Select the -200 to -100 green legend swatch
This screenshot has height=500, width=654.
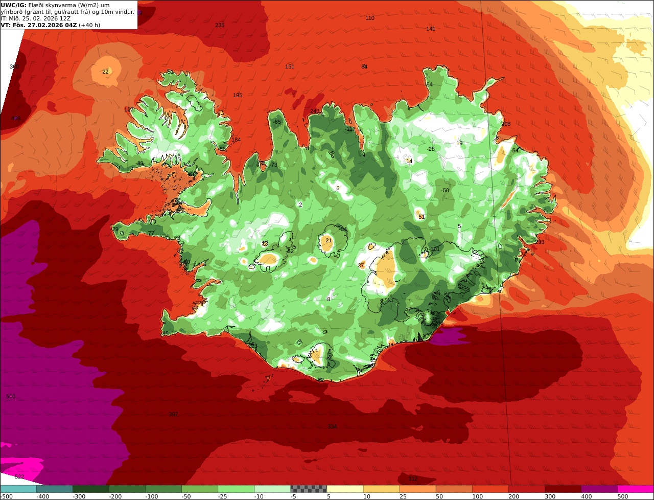tap(127, 489)
